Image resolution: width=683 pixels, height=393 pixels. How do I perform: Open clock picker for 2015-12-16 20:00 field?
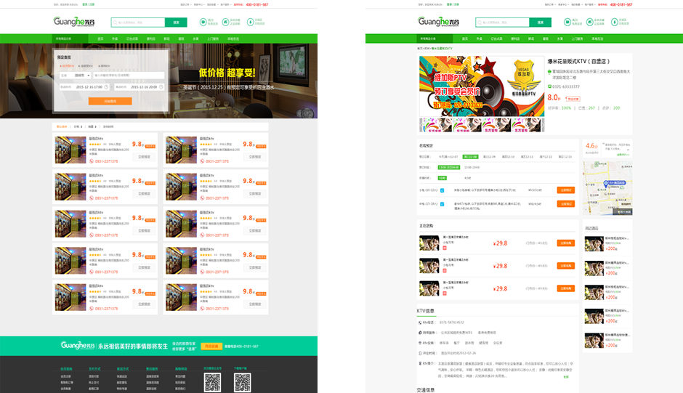point(161,87)
